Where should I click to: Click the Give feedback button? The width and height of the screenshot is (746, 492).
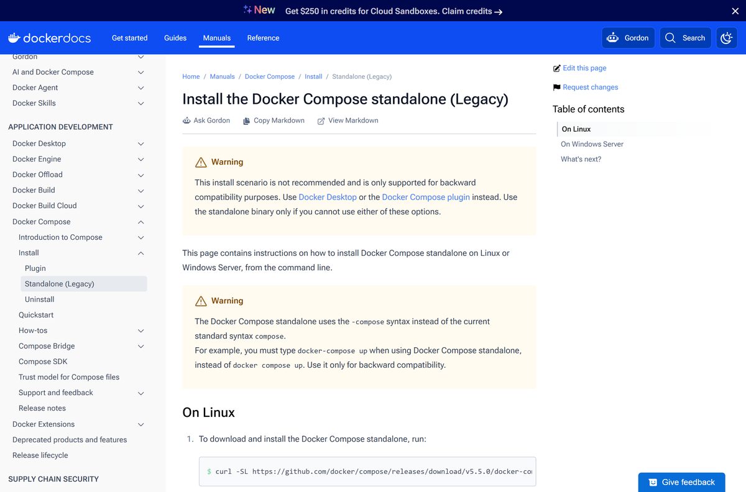pos(681,482)
